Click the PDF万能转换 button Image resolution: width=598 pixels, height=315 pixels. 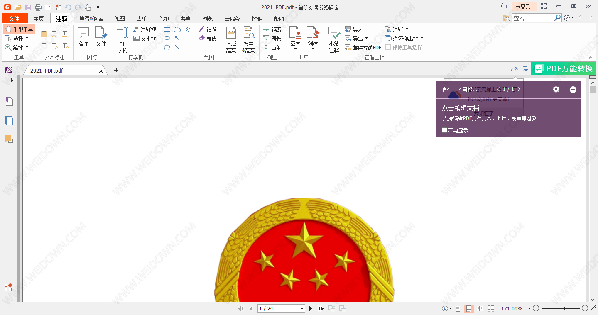pos(564,68)
